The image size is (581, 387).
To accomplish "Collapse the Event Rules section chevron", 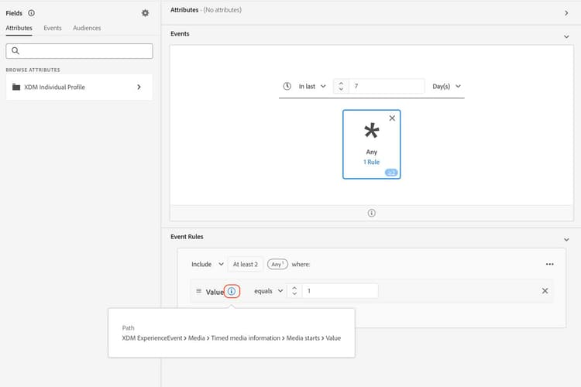I will 566,240.
